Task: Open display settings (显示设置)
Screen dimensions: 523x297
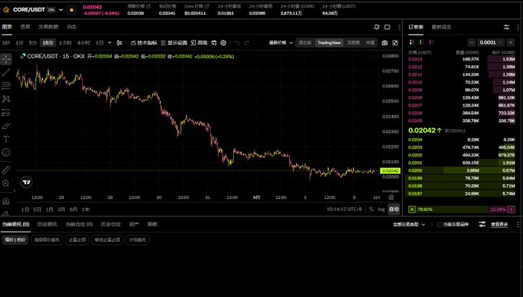Action: point(174,43)
